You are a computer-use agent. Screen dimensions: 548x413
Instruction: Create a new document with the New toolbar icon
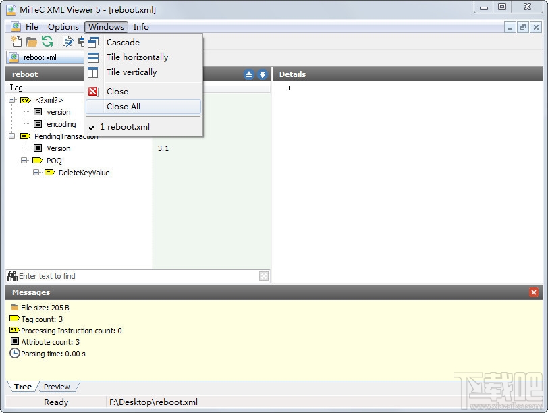click(16, 41)
